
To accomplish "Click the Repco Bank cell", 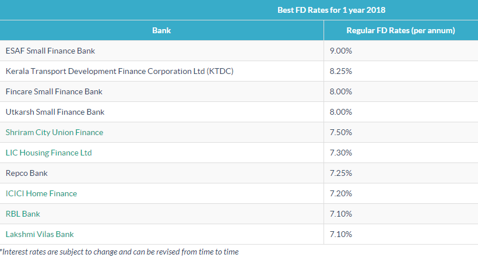I will click(x=27, y=173).
